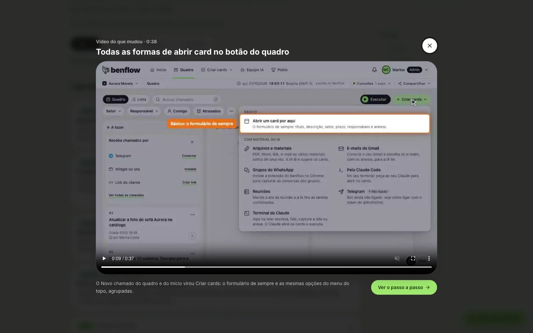
Task: Open the Setor filter dropdown
Action: (114, 111)
